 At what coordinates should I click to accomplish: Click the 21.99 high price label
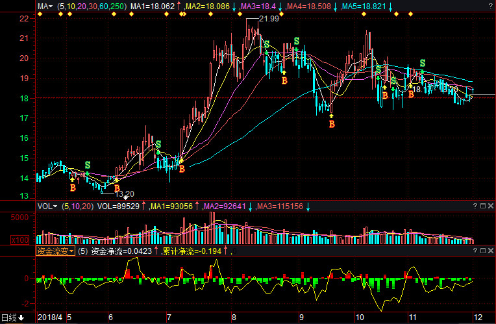(269, 19)
